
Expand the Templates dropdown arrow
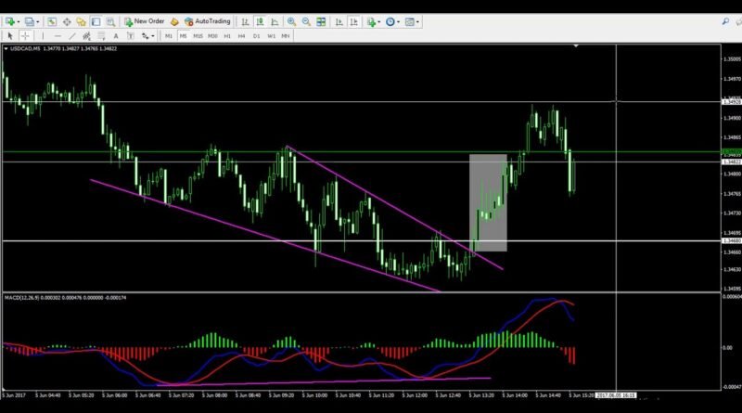pos(417,21)
